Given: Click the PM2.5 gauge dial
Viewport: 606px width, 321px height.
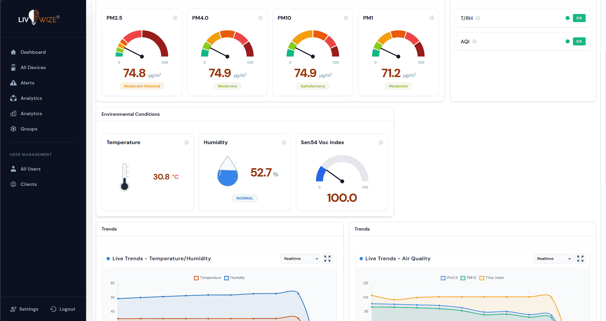Looking at the screenshot, I should (142, 44).
